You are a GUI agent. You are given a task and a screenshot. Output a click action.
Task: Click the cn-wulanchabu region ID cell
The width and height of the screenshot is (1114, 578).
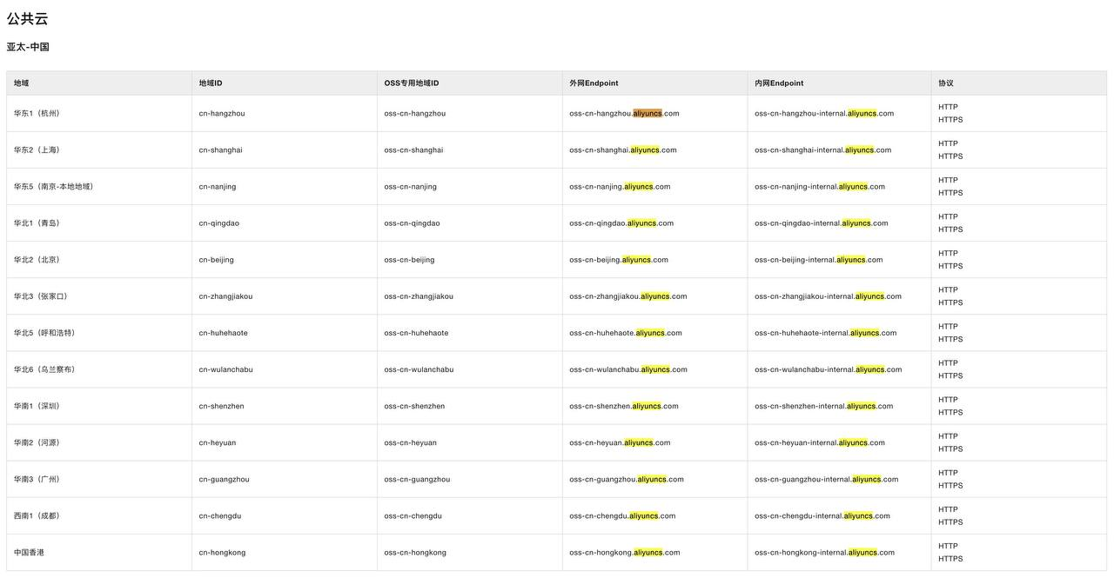[225, 369]
